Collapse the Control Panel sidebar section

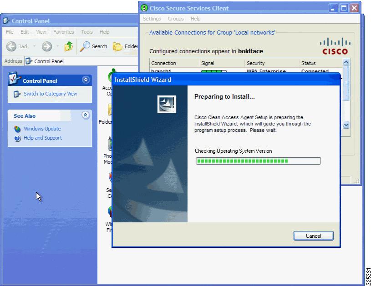(86, 80)
